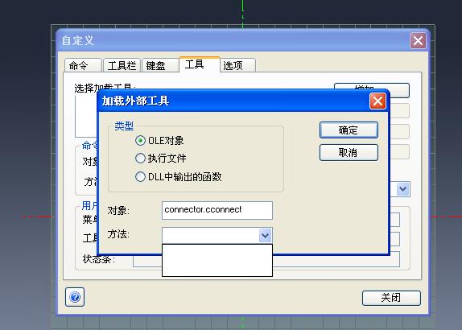Click the empty open dropdown list below 方法
Screen dimensions: 462x330
217,260
